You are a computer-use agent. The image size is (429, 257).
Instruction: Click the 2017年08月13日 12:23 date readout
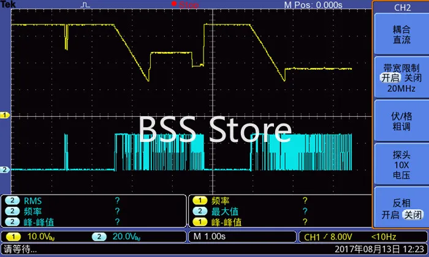[379, 249]
